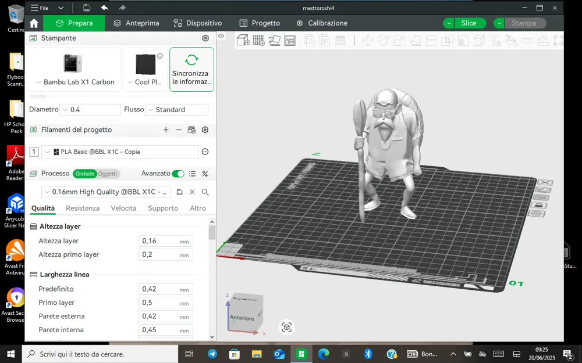Click the collapse sidebar arrows icon
This screenshot has width=582, height=363.
point(221,36)
